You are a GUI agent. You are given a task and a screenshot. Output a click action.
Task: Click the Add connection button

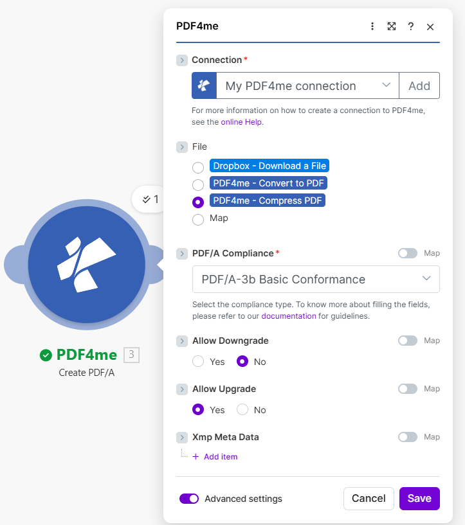[x=419, y=85]
